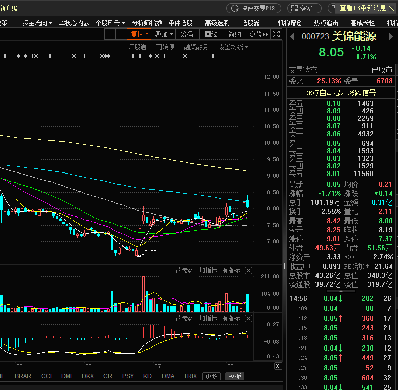This screenshot has width=398, height=390.
Task: View 查看13条新消息 notification
Action: point(363,8)
